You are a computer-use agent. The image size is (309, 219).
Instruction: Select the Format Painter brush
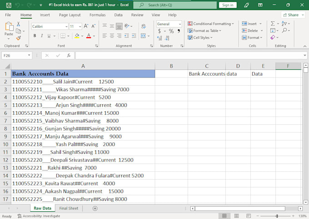[18, 38]
